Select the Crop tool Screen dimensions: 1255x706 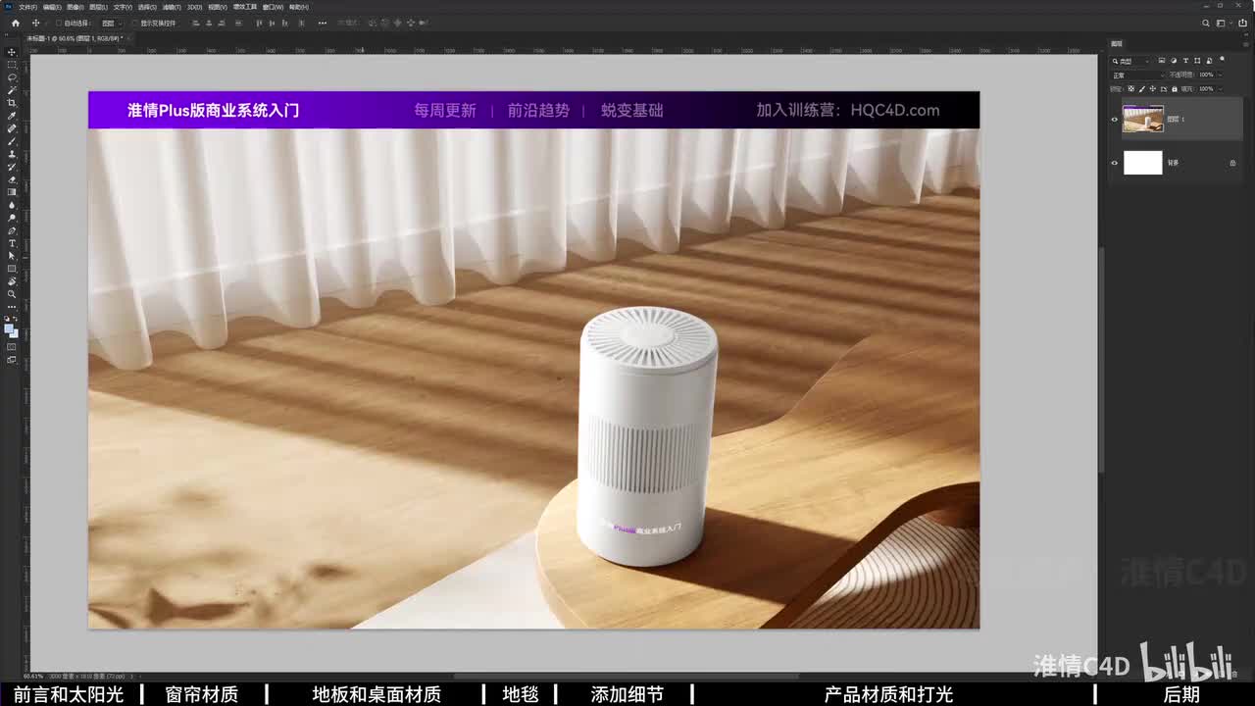[12, 102]
